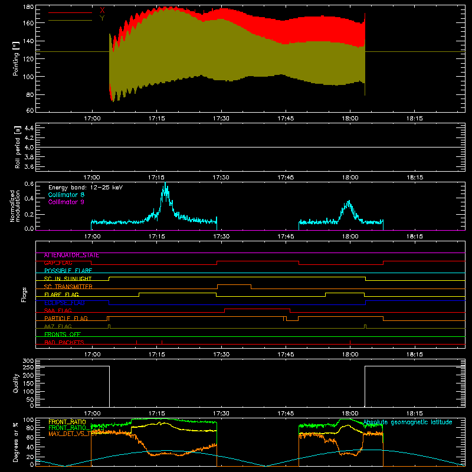
Task: Select the olive legend line beside Y
Action: (x=70, y=21)
